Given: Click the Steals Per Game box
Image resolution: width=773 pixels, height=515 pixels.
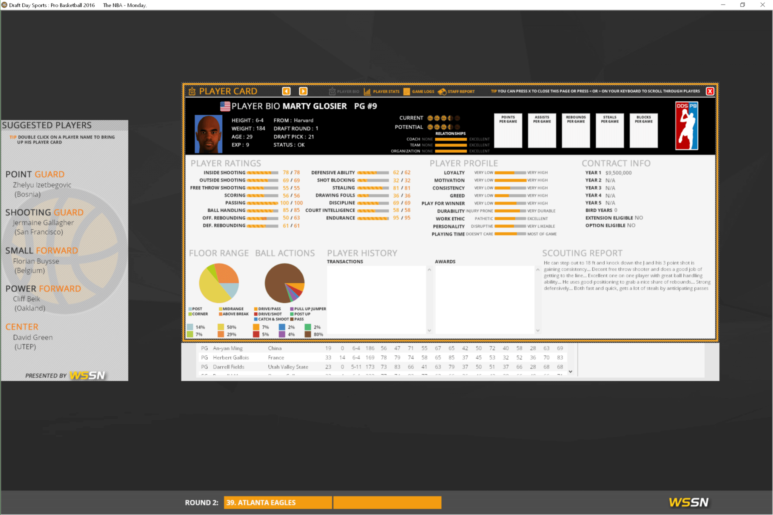Looking at the screenshot, I should [610, 130].
